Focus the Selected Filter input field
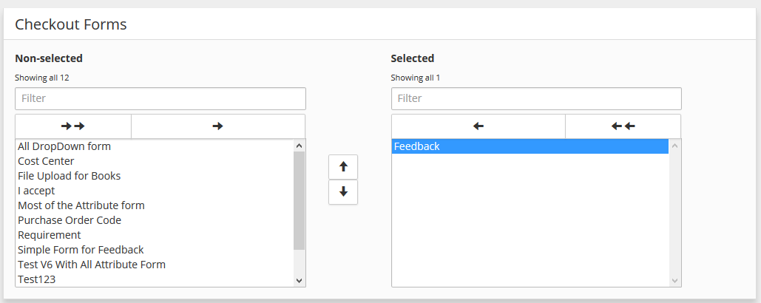The image size is (761, 303). tap(535, 98)
